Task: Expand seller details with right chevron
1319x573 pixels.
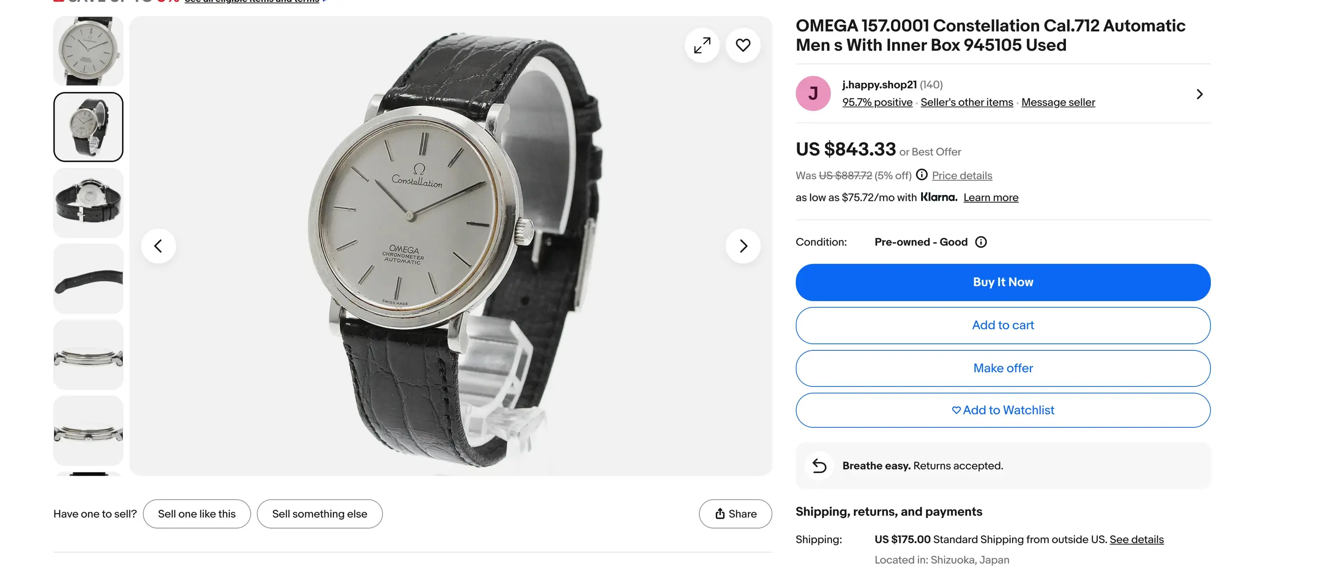Action: coord(1200,94)
